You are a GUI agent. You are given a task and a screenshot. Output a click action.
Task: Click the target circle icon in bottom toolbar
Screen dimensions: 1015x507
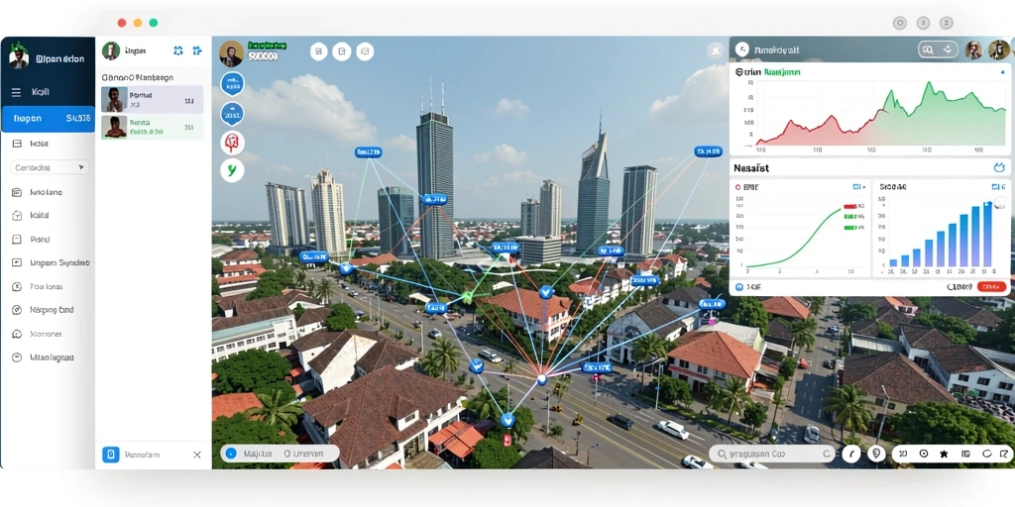tap(924, 454)
